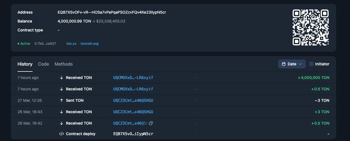This screenshot has height=141, width=350.
Task: Open the Methods tab
Action: [63, 64]
